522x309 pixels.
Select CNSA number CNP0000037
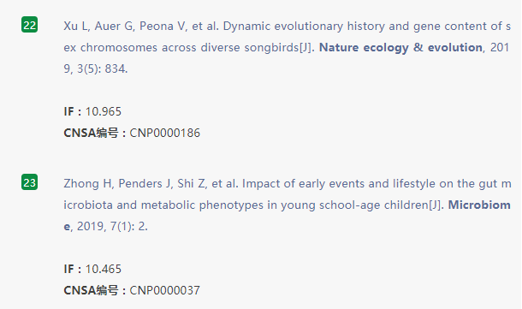(x=165, y=290)
